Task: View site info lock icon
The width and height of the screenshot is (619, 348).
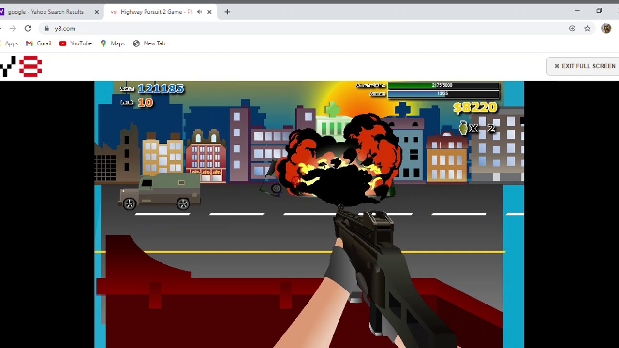Action: point(47,29)
